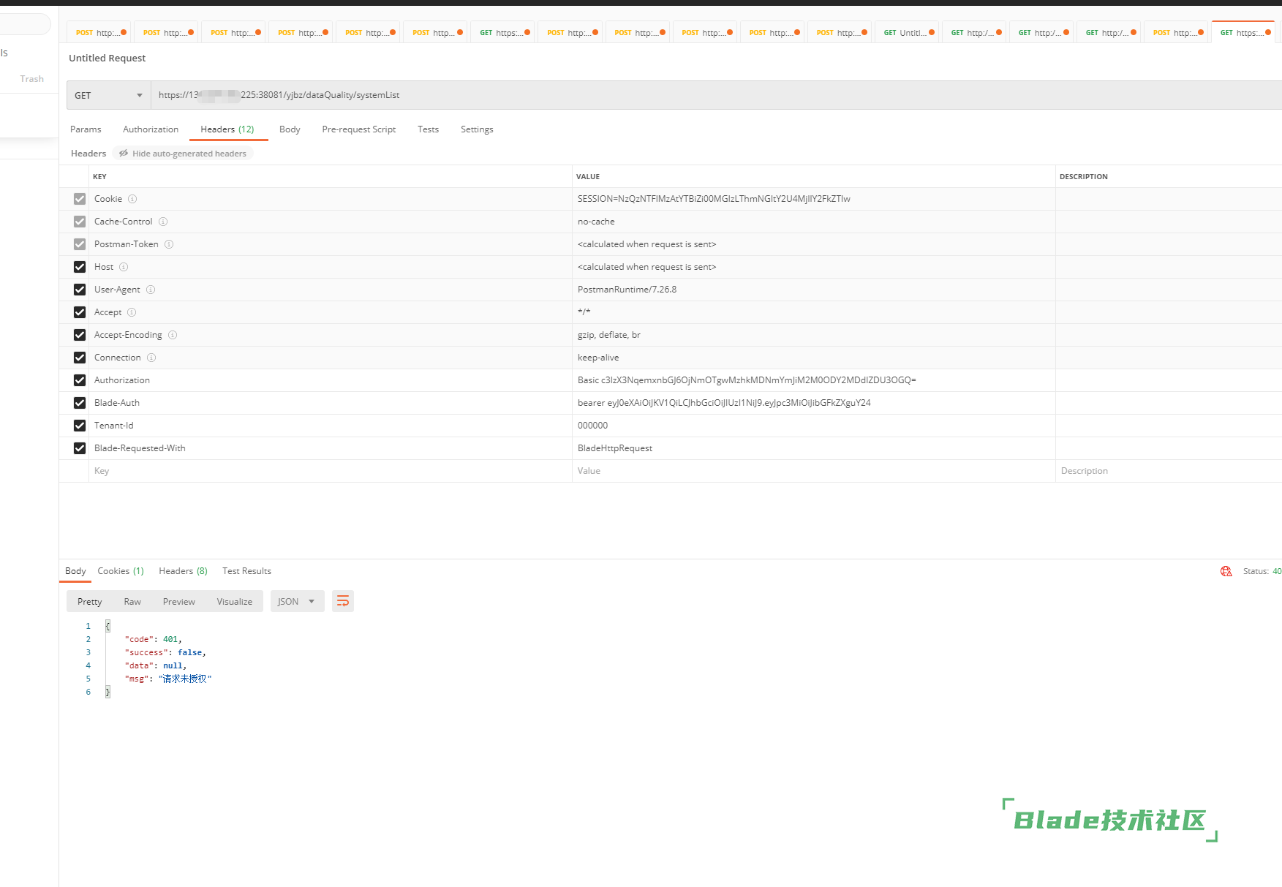Click the info icon beside Accept-Encoding
The height and width of the screenshot is (887, 1282).
click(x=173, y=335)
